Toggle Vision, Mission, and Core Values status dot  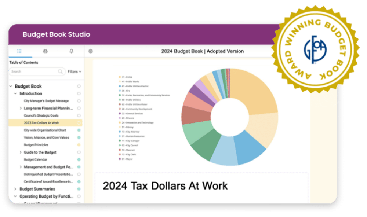point(79,137)
